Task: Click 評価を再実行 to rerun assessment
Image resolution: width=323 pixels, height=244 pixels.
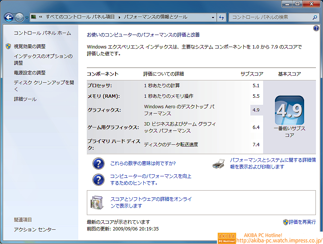Action: 302,222
